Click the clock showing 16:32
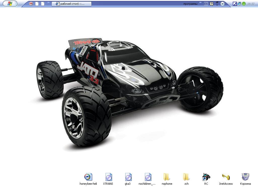Image resolution: width=258 pixels, height=193 pixels. pos(251,4)
